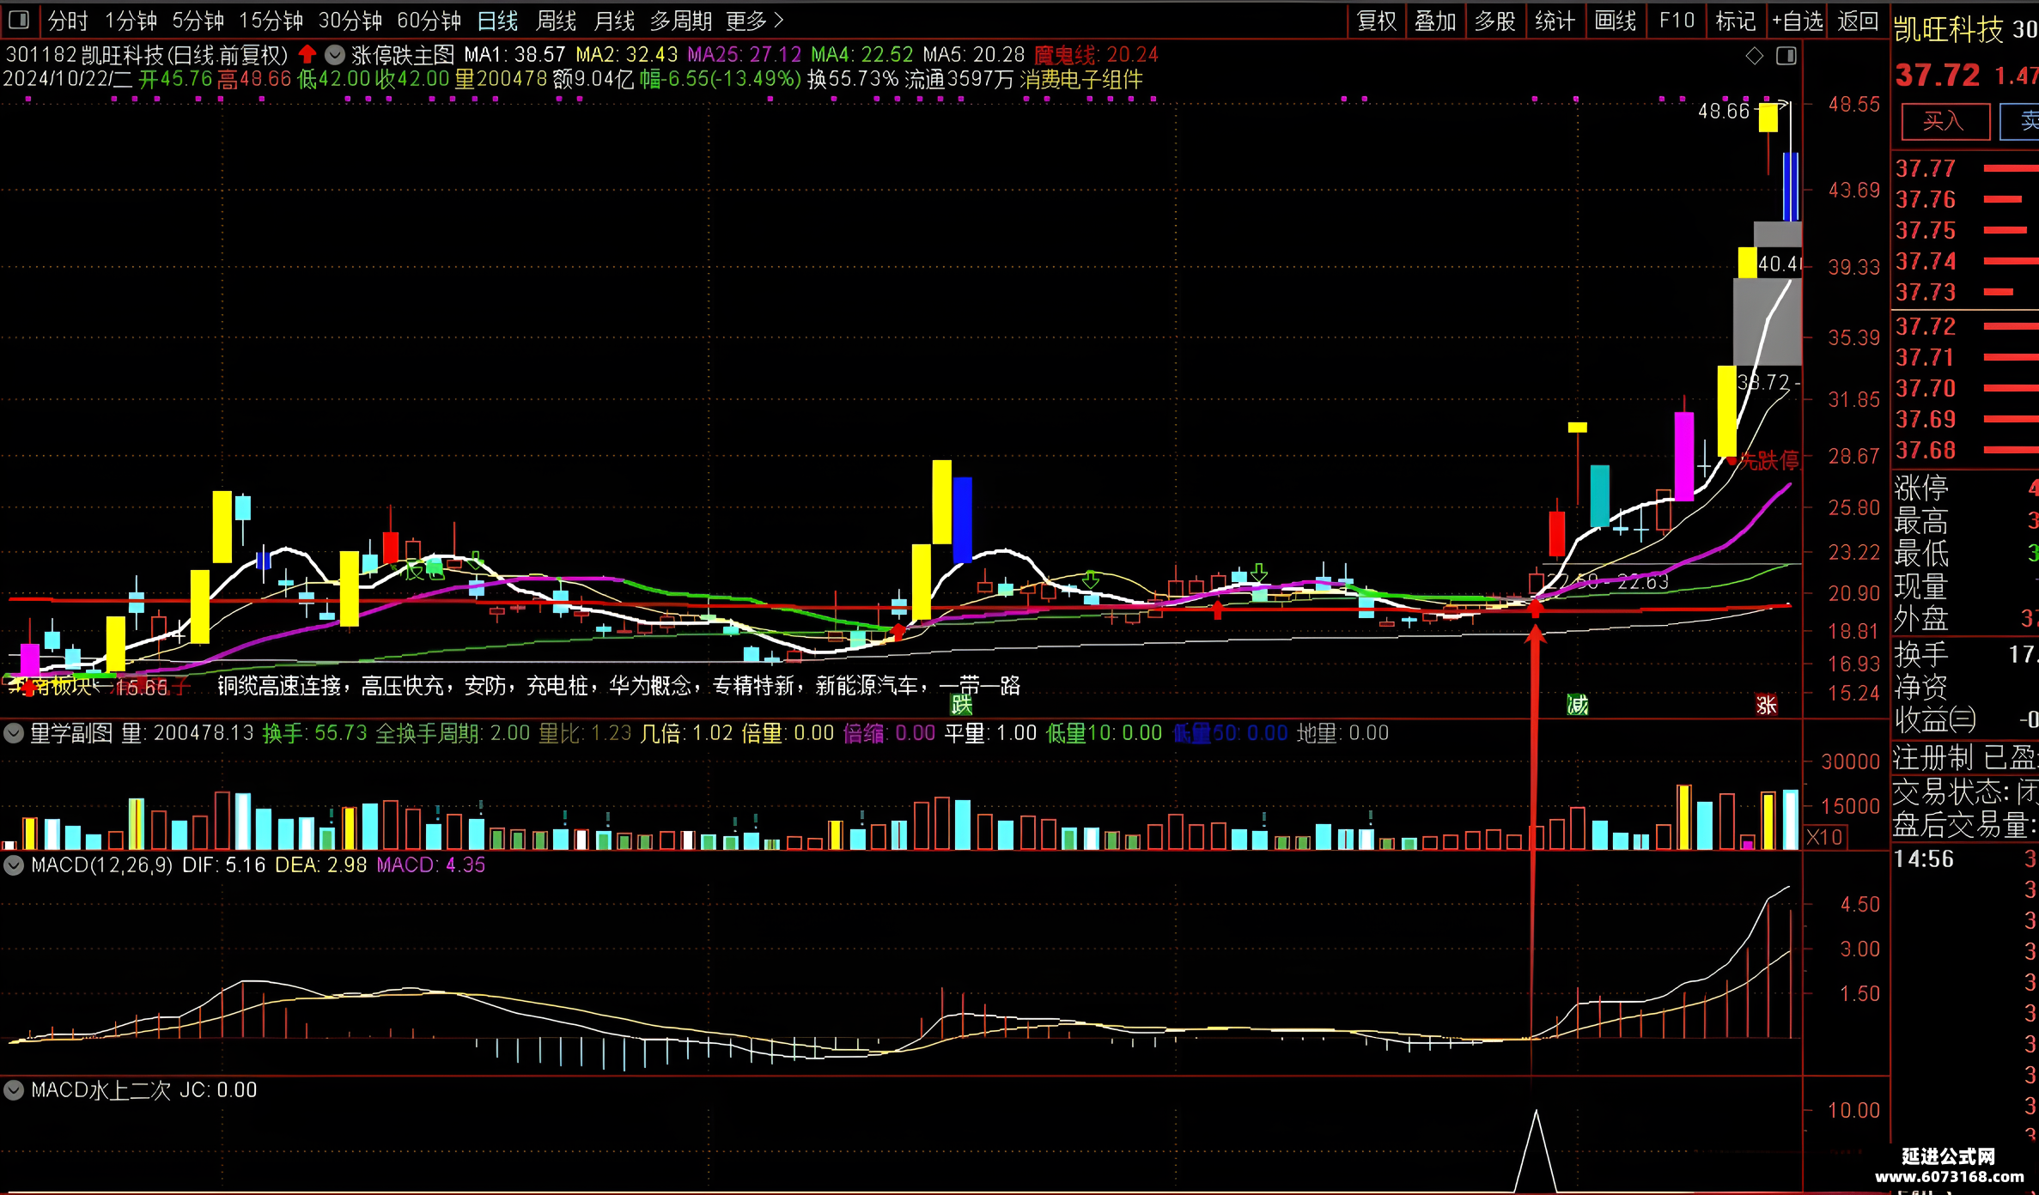Expand the MACD水上二次 indicator menu

click(14, 1090)
